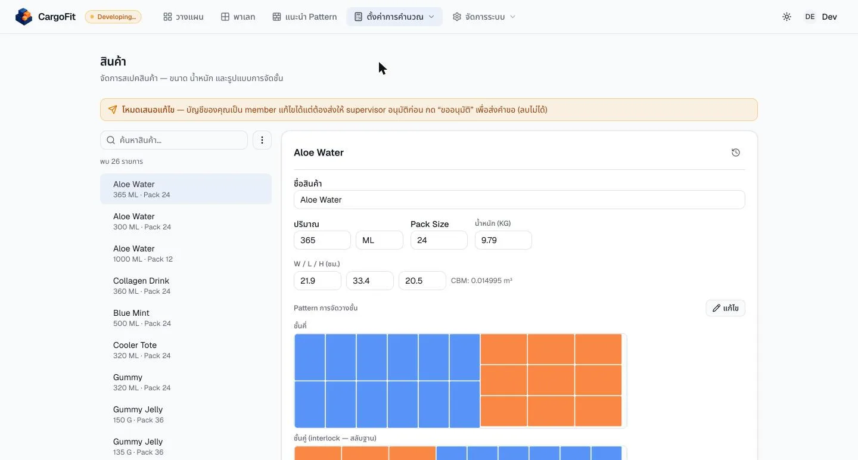
Task: Click the DE user avatar
Action: point(810,17)
